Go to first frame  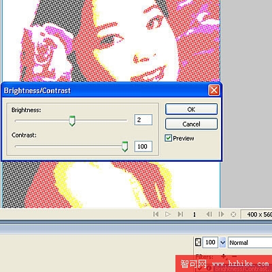pos(156,214)
